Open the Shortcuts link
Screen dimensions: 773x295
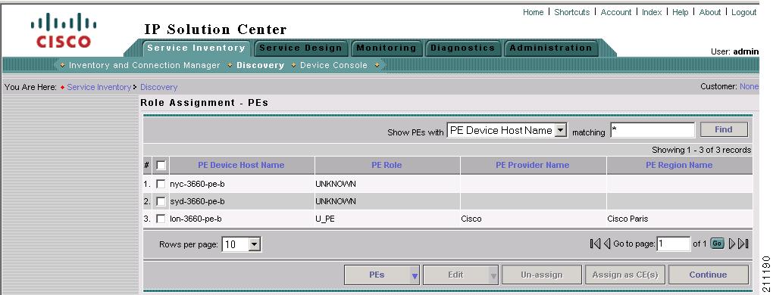click(x=572, y=12)
